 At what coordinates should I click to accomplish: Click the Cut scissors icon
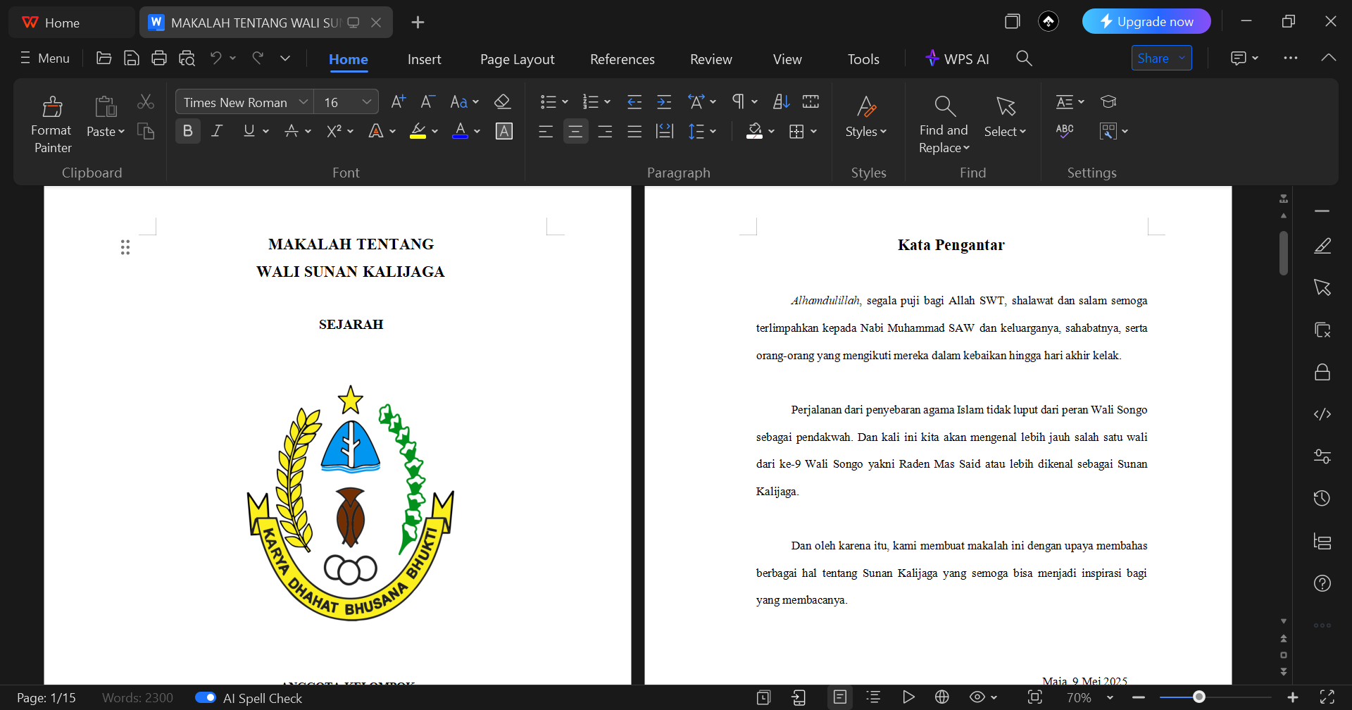pyautogui.click(x=146, y=102)
